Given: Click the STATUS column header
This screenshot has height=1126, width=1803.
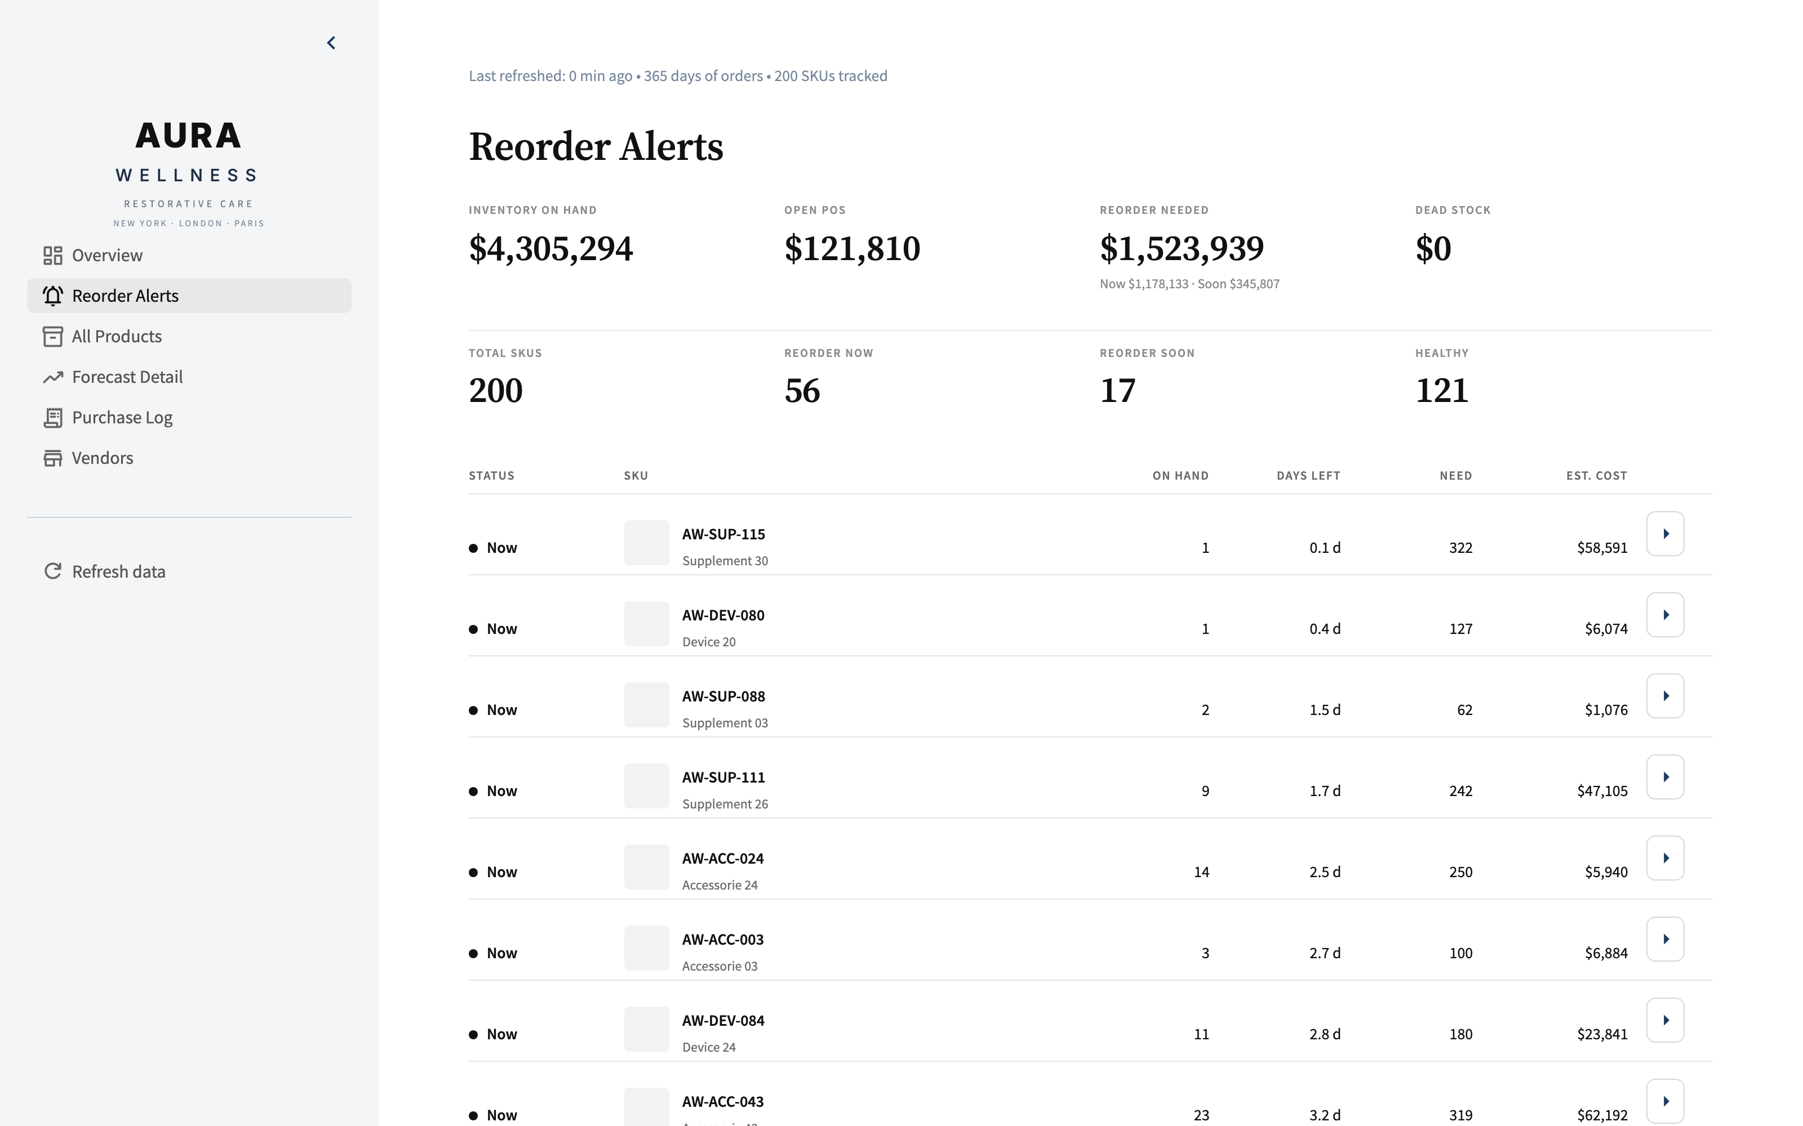Looking at the screenshot, I should tap(492, 476).
